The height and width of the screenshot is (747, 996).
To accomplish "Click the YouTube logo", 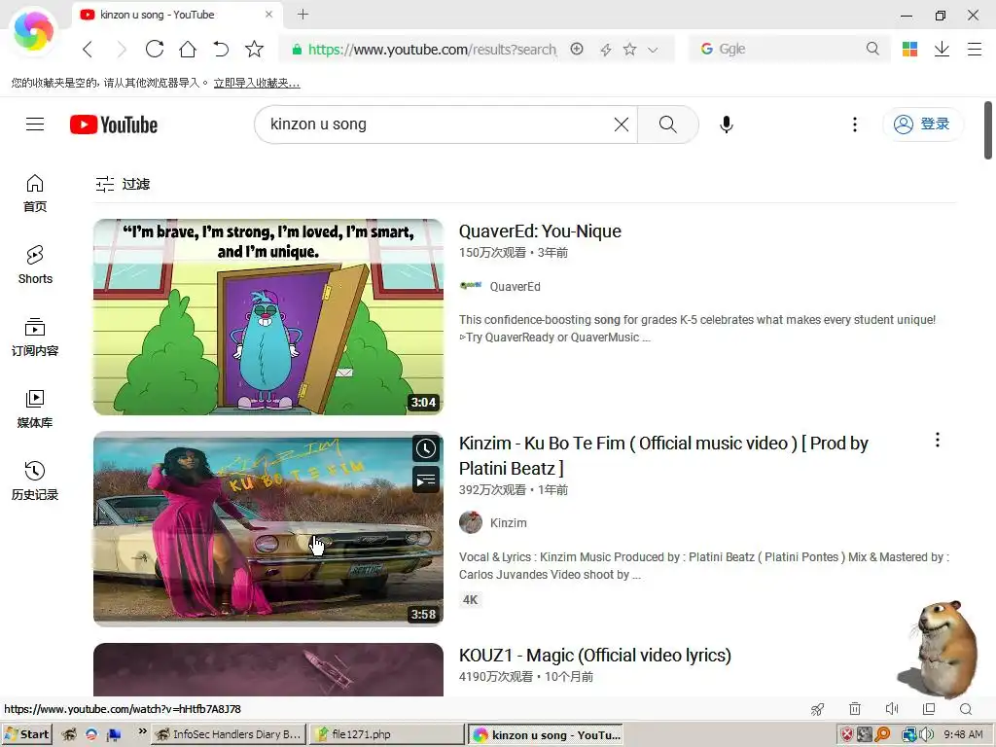I will point(114,124).
